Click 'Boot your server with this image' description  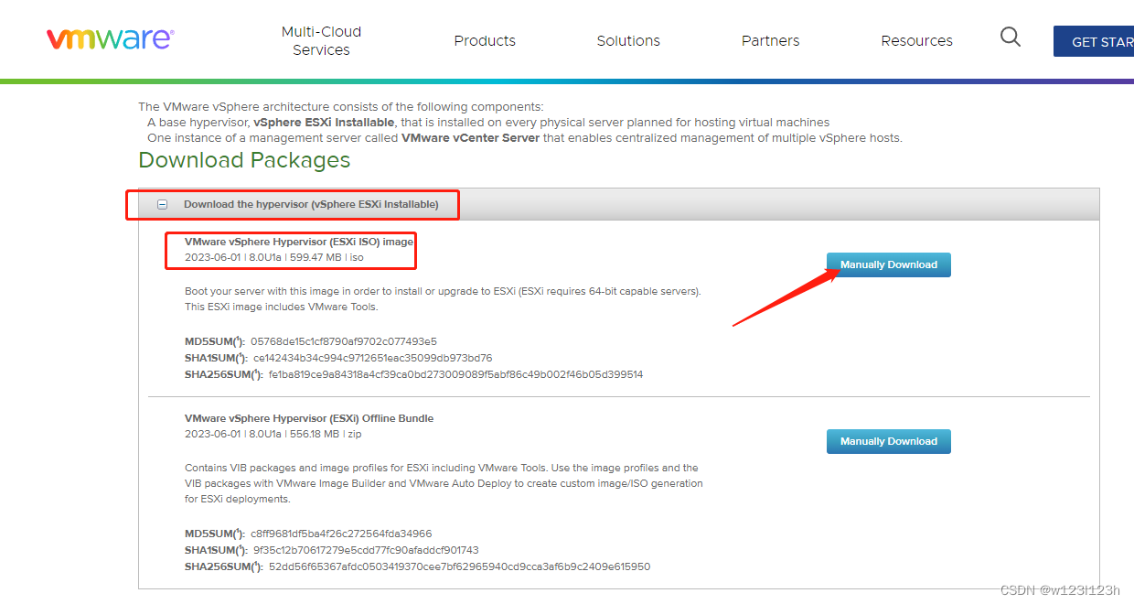pos(443,291)
